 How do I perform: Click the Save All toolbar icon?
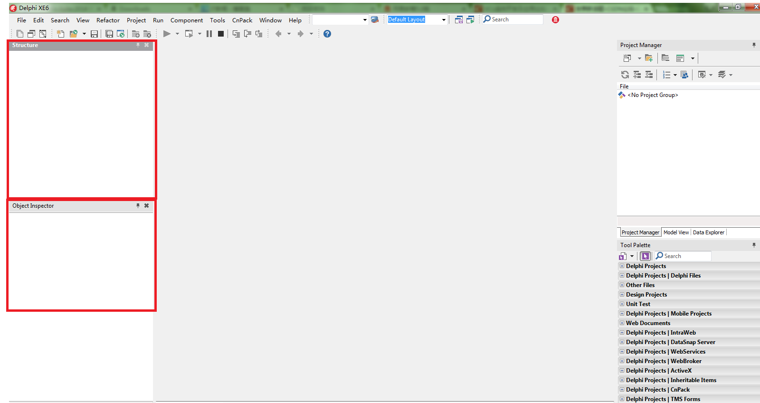(x=109, y=34)
